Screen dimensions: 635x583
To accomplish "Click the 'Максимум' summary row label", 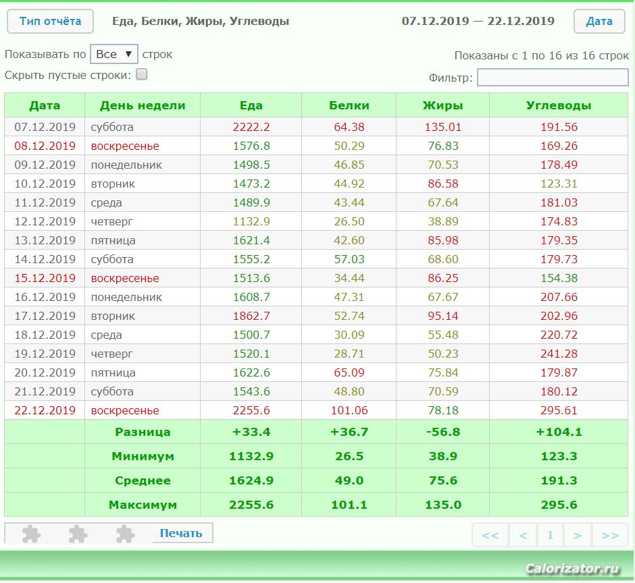I will 143,505.
